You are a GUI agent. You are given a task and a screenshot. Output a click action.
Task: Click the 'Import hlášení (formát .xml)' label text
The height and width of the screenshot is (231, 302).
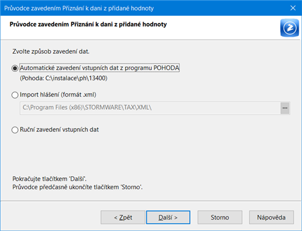point(58,95)
